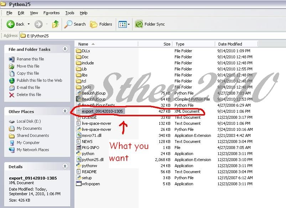Viewport: 286px width, 208px height.
Task: Select the DLLs folder icon
Action: coord(79,51)
